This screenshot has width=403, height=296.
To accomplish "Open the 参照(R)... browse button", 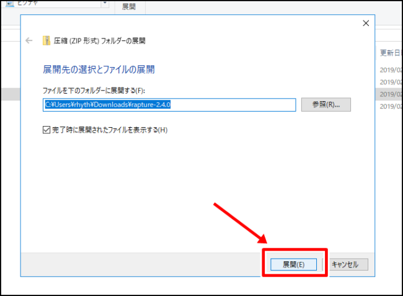I will 326,104.
